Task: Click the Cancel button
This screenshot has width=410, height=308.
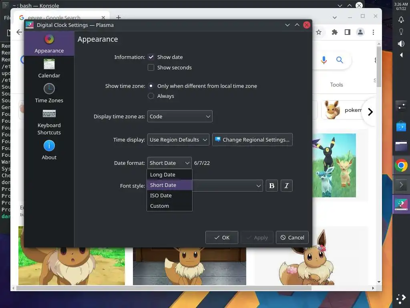Action: 292,237
